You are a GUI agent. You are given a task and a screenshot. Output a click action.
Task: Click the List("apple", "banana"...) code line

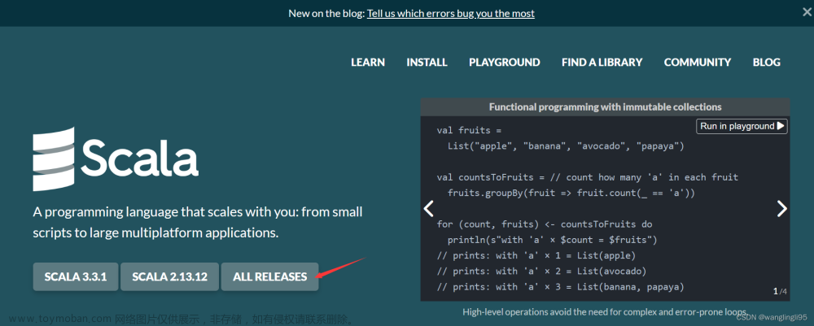pyautogui.click(x=566, y=146)
